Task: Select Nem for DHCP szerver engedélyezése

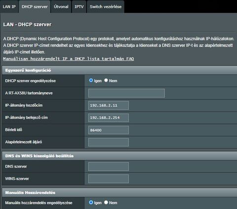Action: pyautogui.click(x=106, y=81)
